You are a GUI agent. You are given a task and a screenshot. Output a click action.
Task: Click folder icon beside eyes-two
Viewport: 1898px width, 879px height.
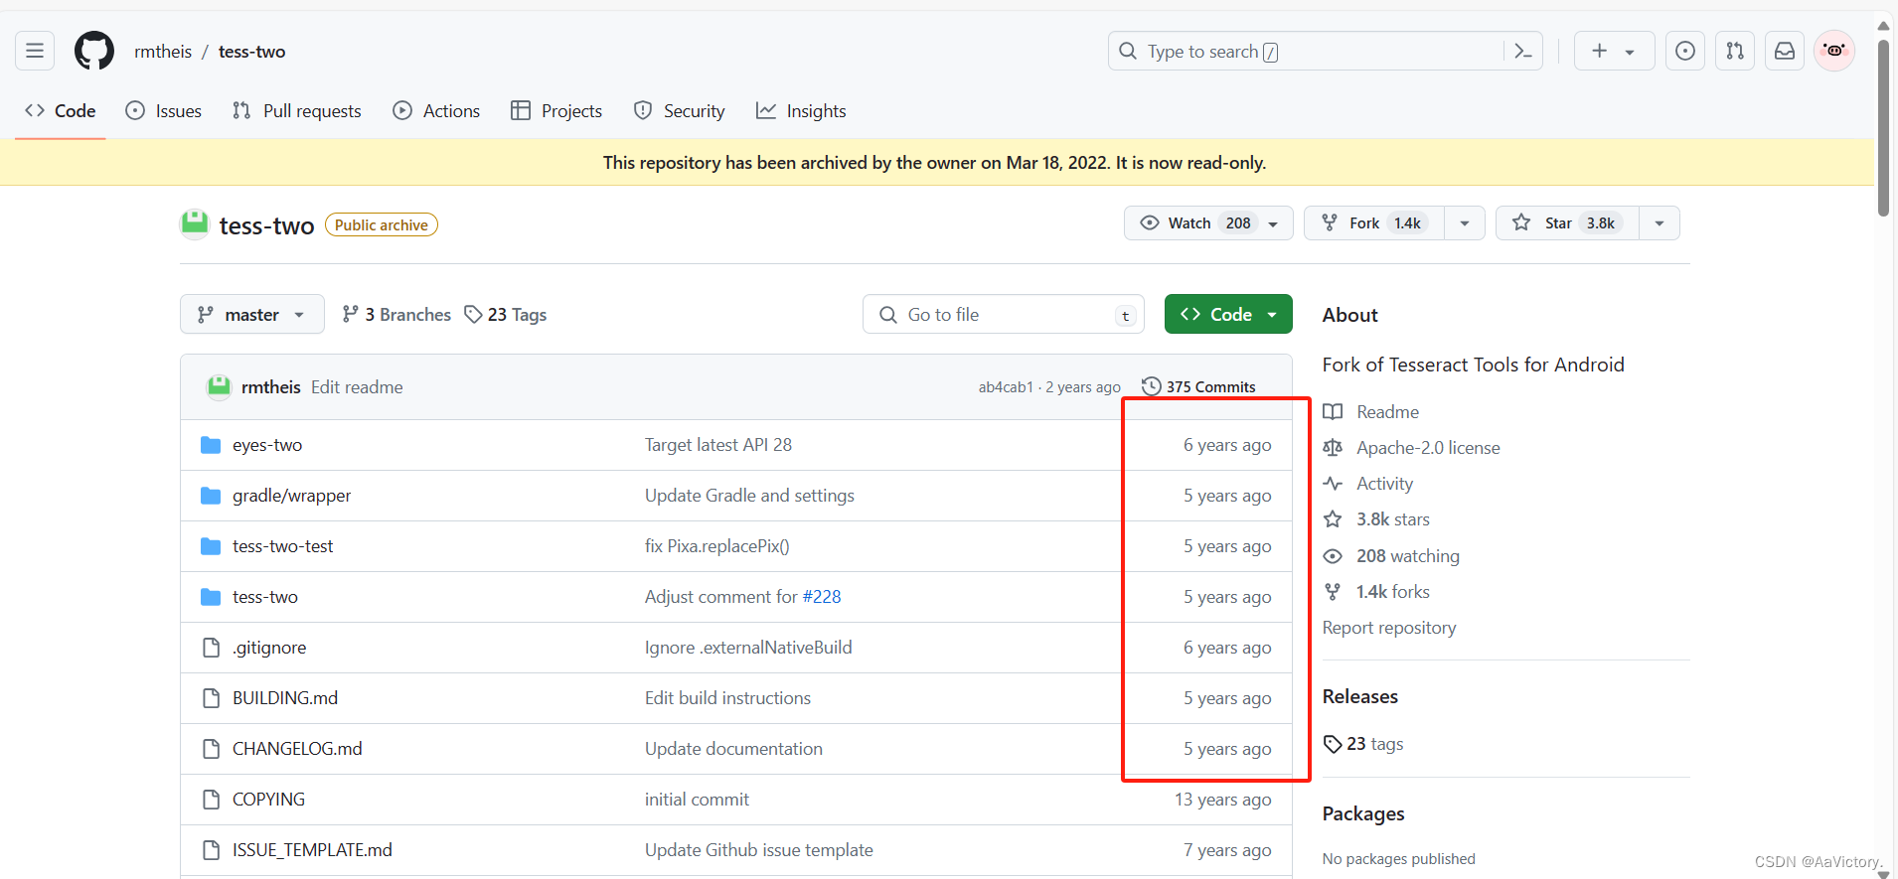pos(211,445)
